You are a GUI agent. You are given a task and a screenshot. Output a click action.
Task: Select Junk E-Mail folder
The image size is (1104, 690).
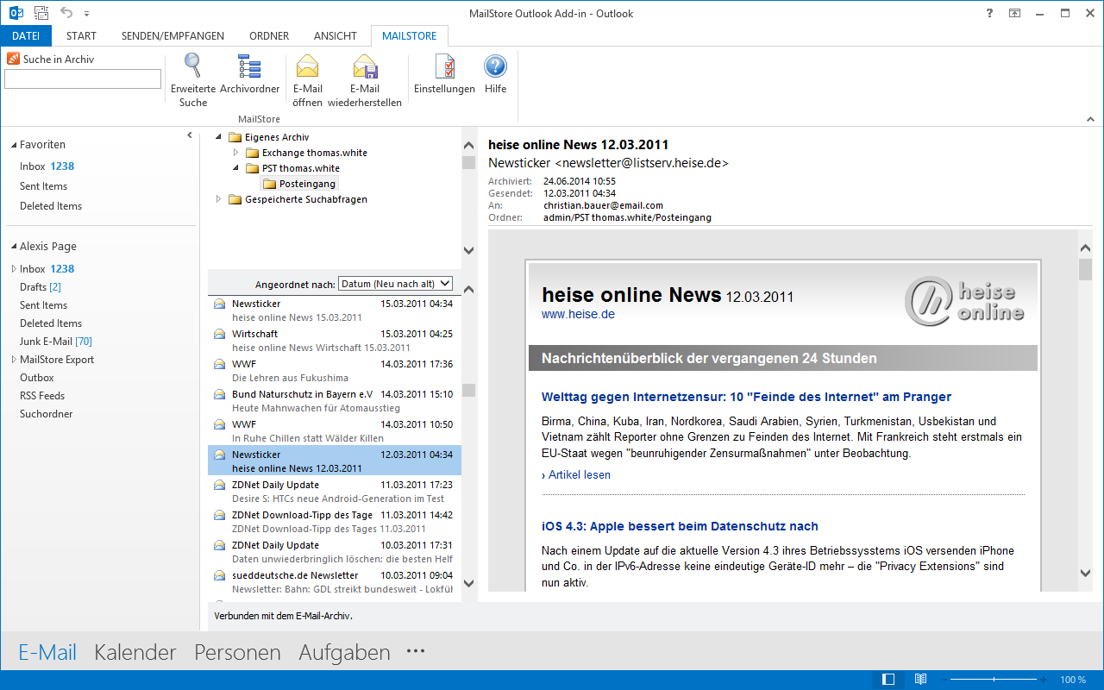[x=56, y=342]
